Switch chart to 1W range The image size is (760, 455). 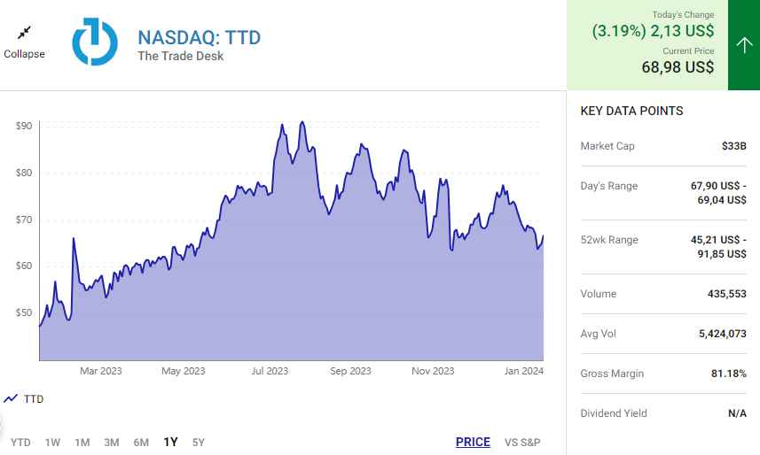click(x=52, y=443)
